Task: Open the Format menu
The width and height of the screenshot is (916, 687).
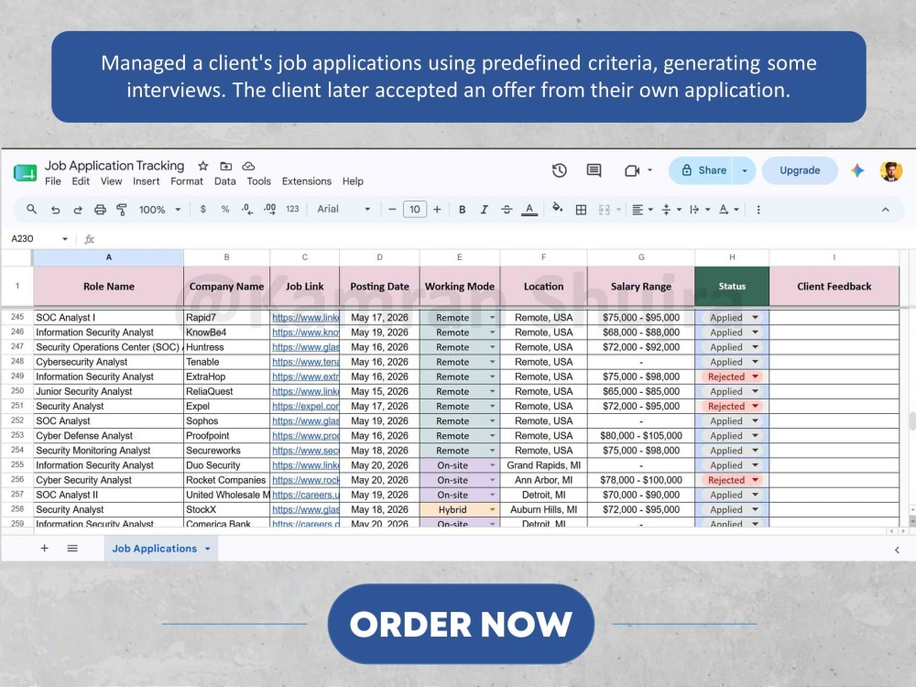Action: 187,181
